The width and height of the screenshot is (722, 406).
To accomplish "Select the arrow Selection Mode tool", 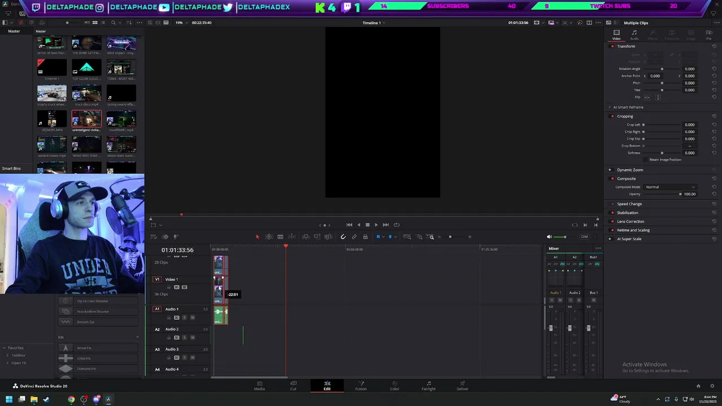I will point(257,237).
